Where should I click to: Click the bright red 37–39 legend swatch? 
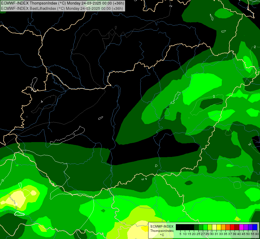[x=232, y=227]
